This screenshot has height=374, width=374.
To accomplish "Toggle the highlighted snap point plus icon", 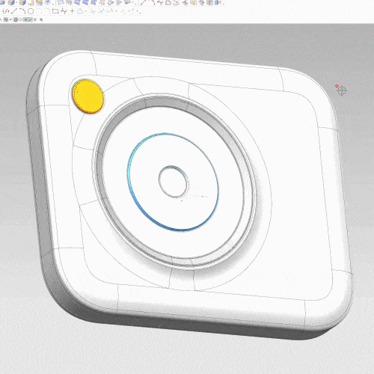I will click(25, 19).
